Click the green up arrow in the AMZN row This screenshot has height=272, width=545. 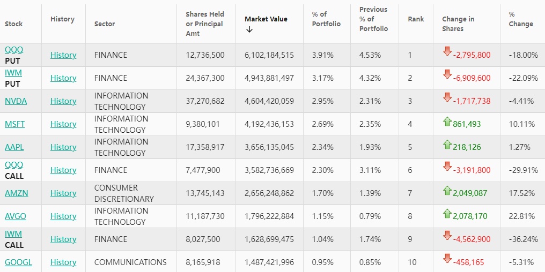[447, 191]
